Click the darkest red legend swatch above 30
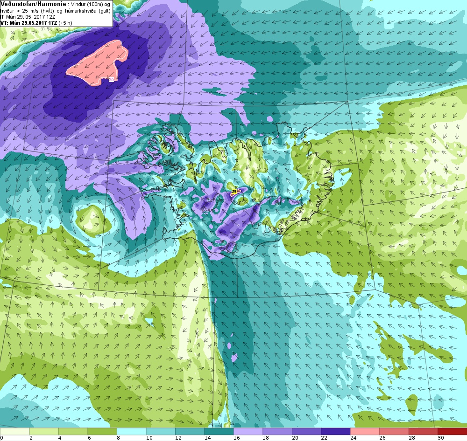Viewport: 467px width, 441px height. (453, 431)
